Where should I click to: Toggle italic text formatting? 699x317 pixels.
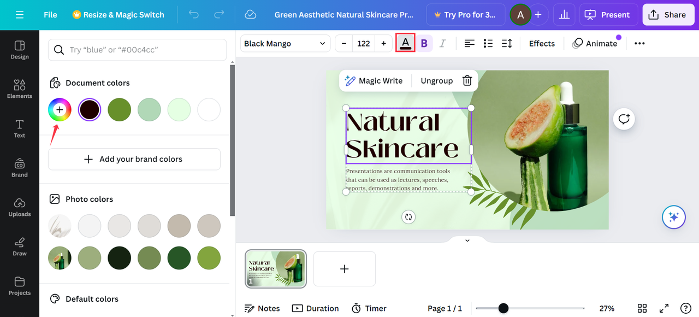pos(442,43)
